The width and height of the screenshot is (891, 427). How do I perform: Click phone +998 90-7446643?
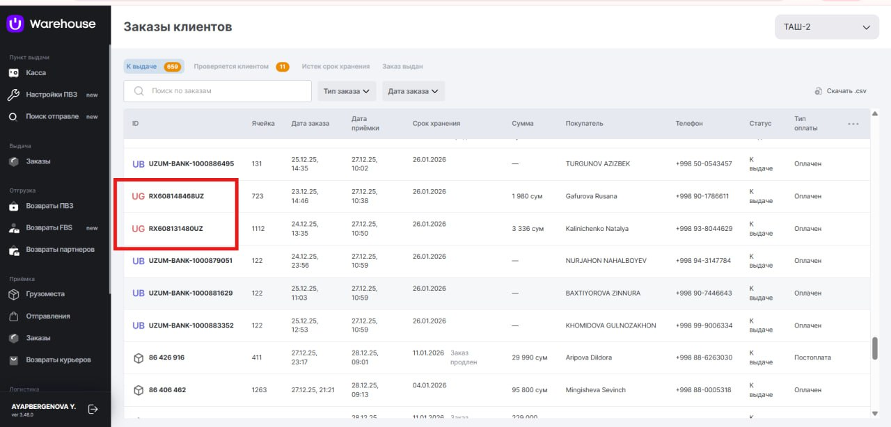tap(703, 293)
